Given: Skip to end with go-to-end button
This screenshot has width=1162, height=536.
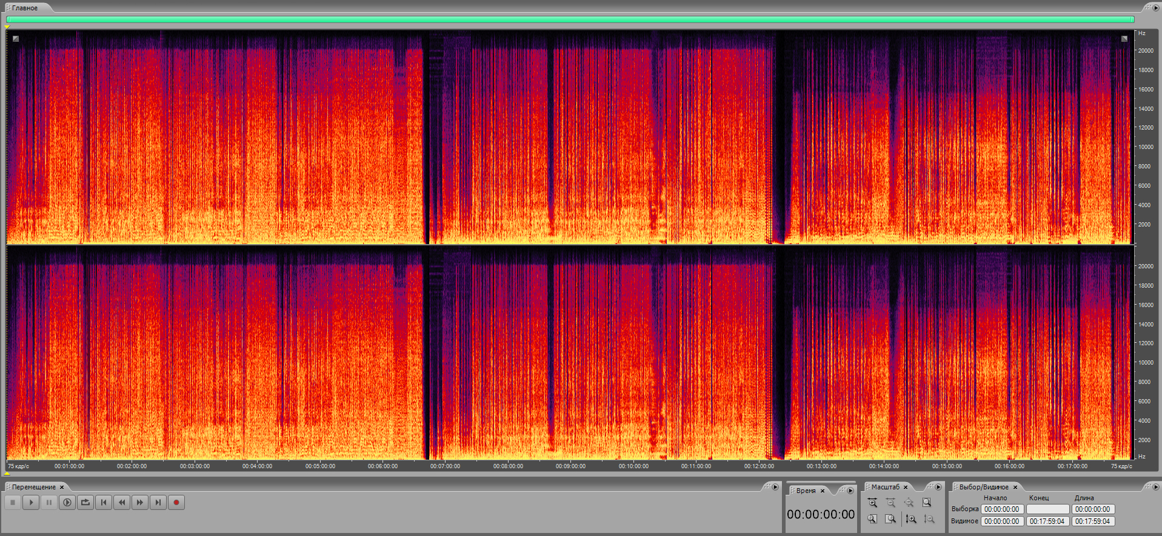Looking at the screenshot, I should [x=158, y=502].
